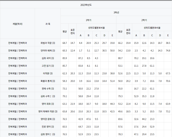Select 35.3 value in 심화 수학Ⅰ row
The height and width of the screenshot is (137, 172).
point(144,96)
